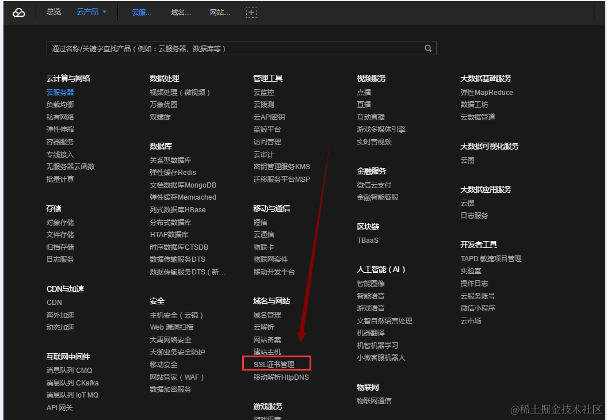The height and width of the screenshot is (420, 607).
Task: Open 微信云支付 link
Action: point(374,185)
